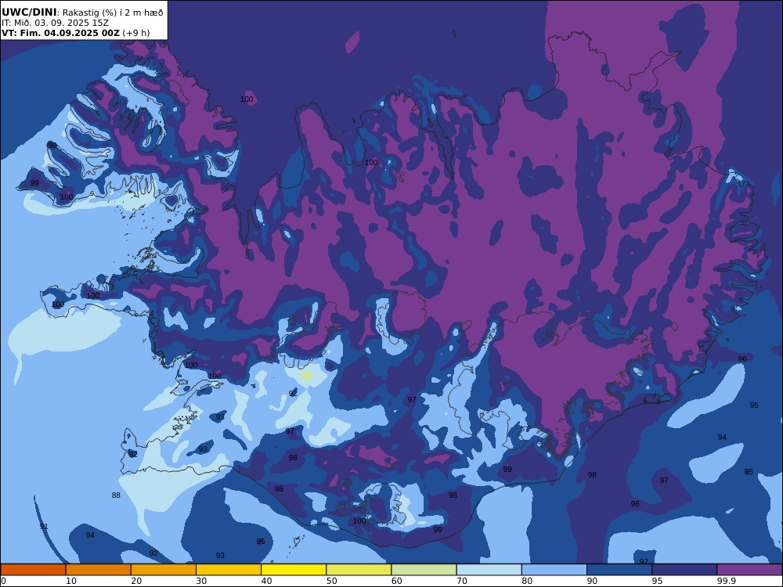The width and height of the screenshot is (783, 587).
Task: Click the '50' tick label on the color scale
Action: 331,581
